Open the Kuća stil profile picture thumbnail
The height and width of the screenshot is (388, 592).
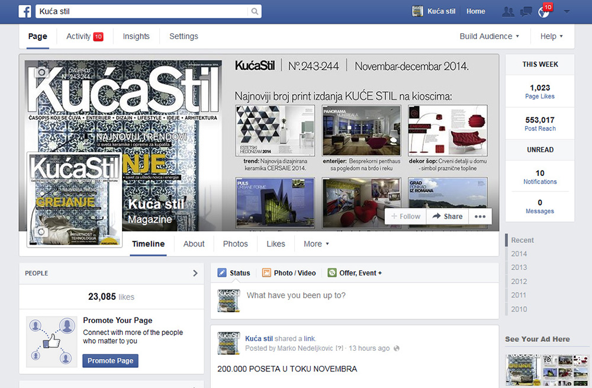[75, 200]
